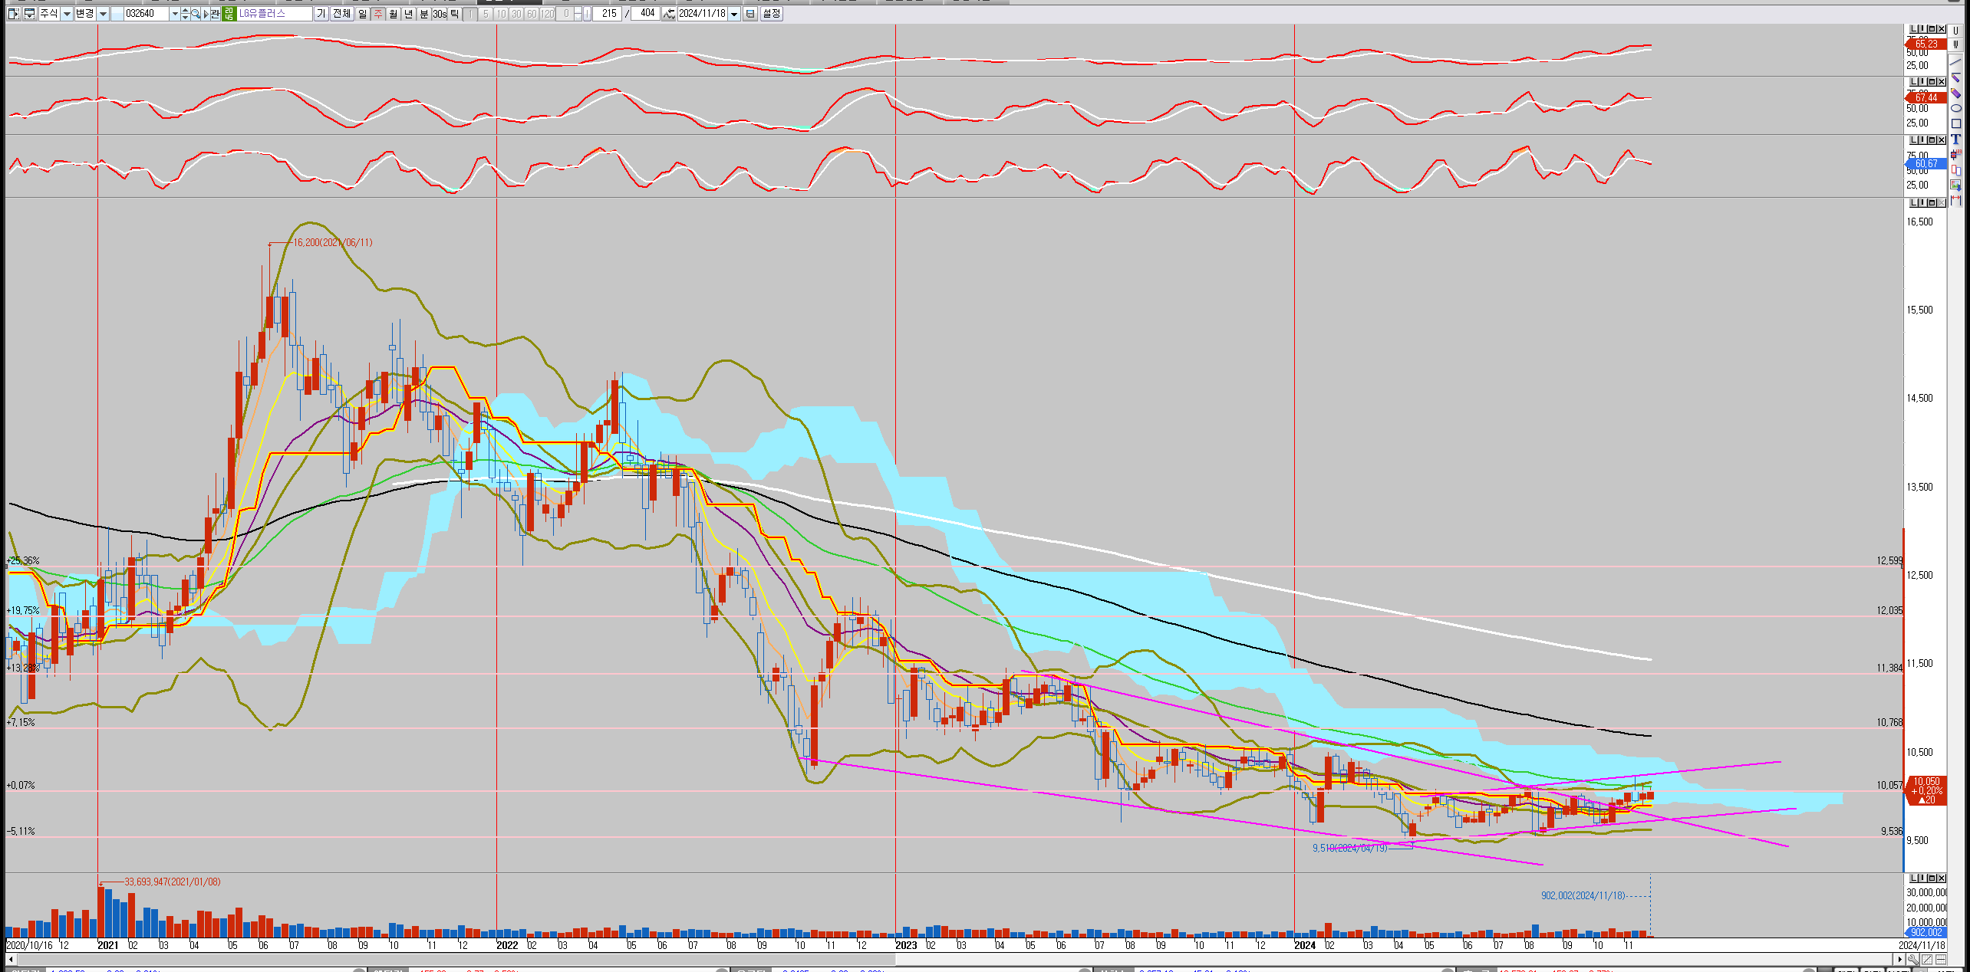
Task: Switch to daily (일) chart period
Action: [x=363, y=14]
